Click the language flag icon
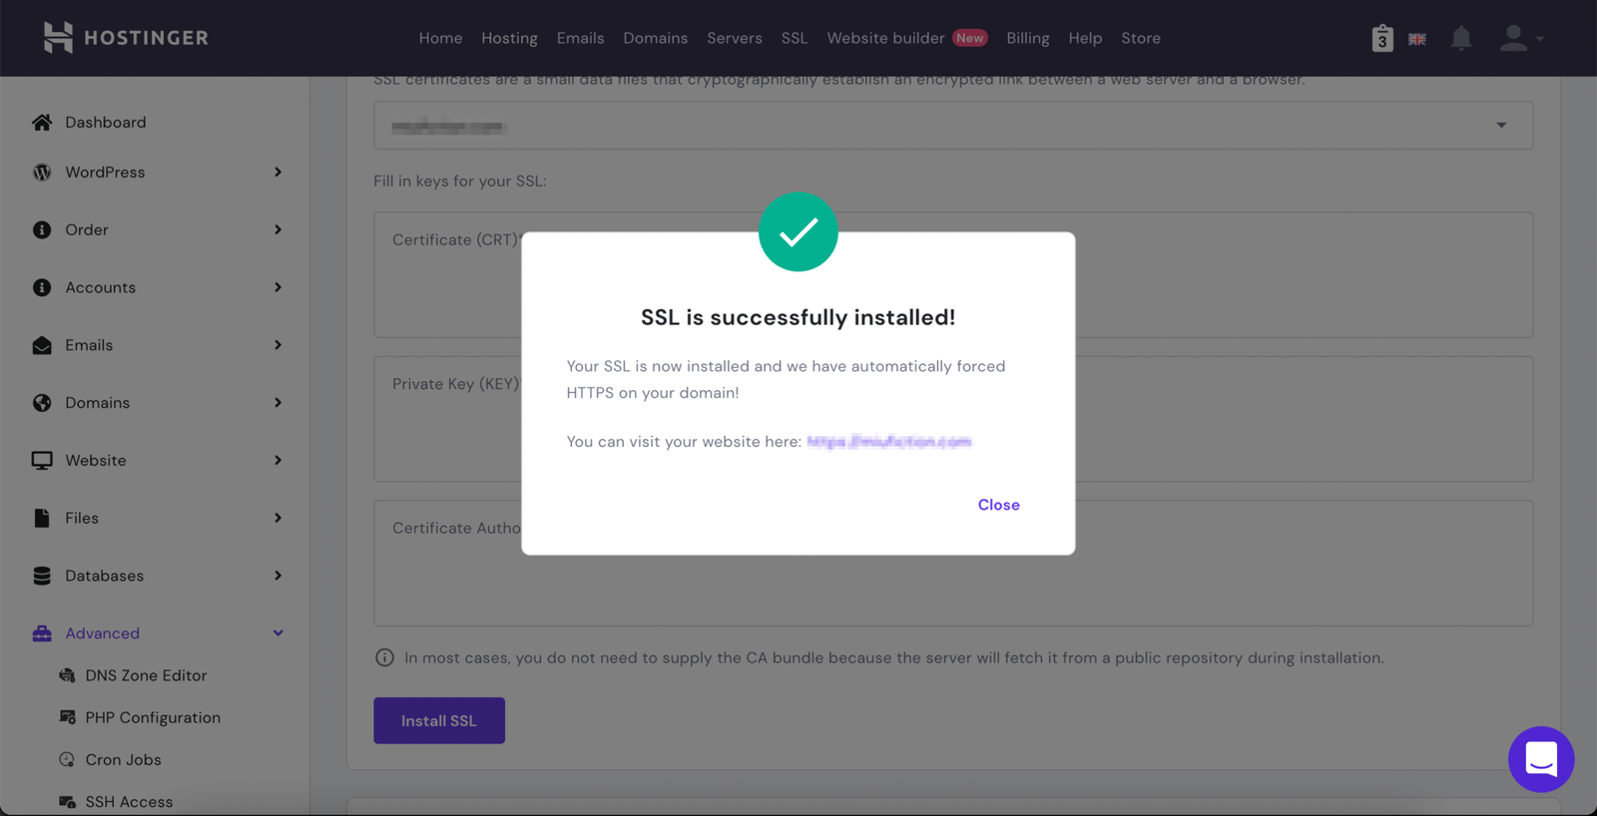1597x816 pixels. click(x=1416, y=40)
